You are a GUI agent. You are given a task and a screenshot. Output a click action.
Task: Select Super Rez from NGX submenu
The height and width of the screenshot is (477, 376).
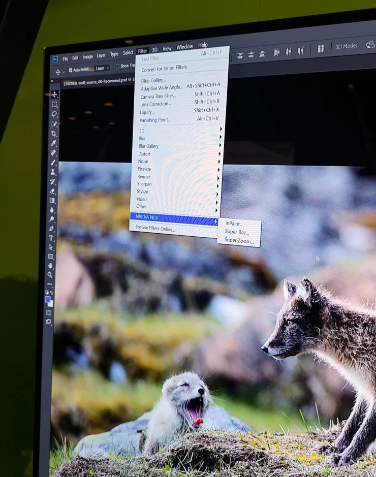[x=237, y=232]
